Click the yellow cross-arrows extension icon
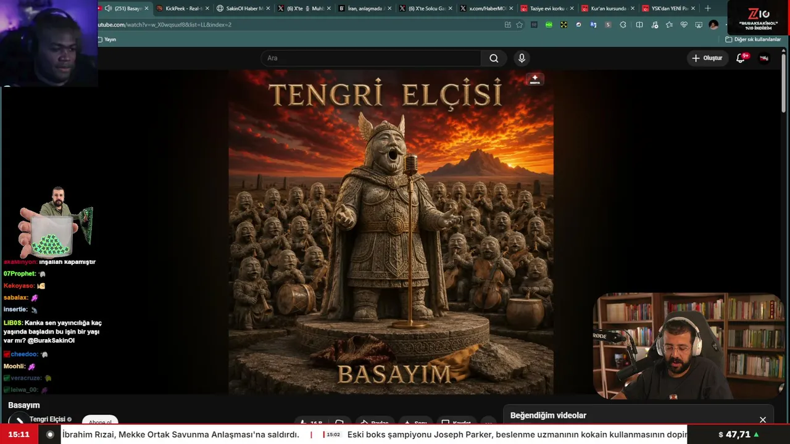 click(x=563, y=25)
